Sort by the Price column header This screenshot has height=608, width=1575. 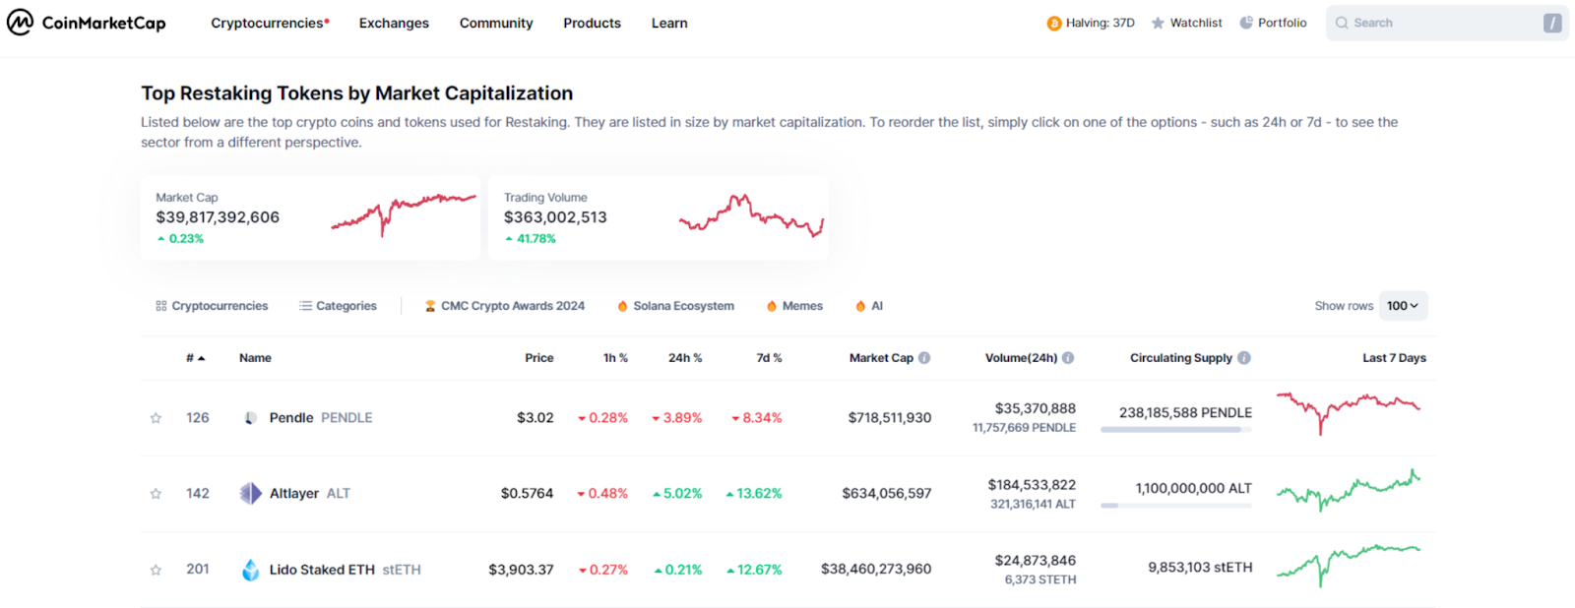point(539,358)
